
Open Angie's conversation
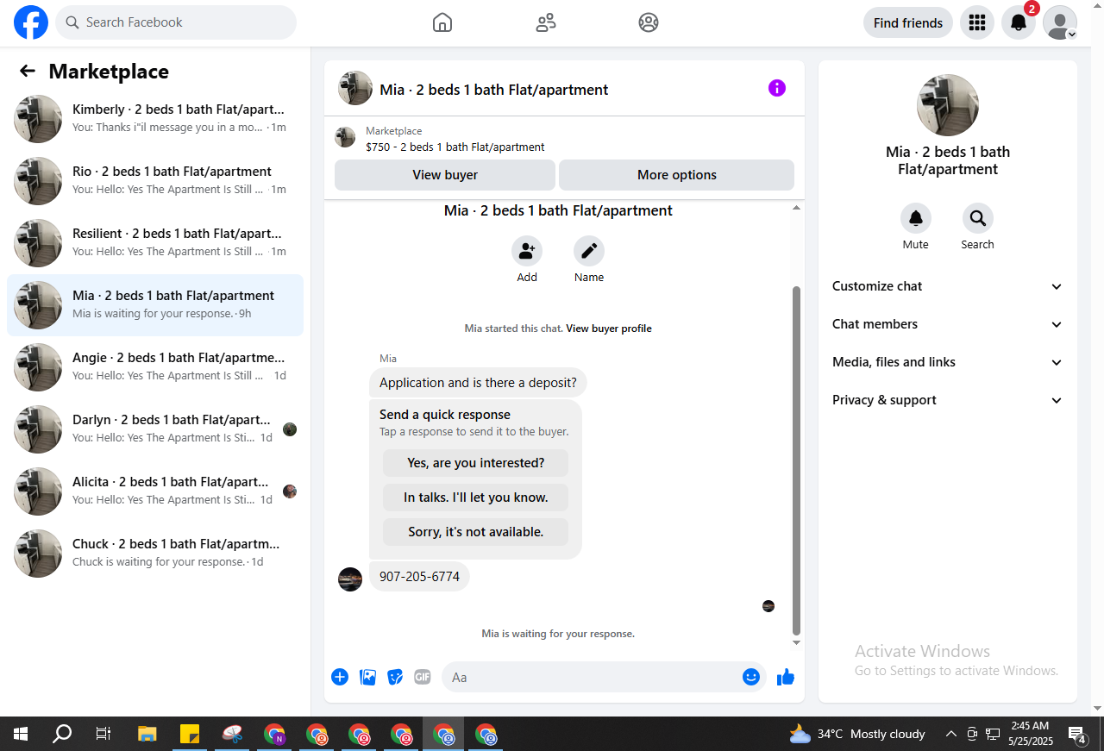pyautogui.click(x=155, y=367)
